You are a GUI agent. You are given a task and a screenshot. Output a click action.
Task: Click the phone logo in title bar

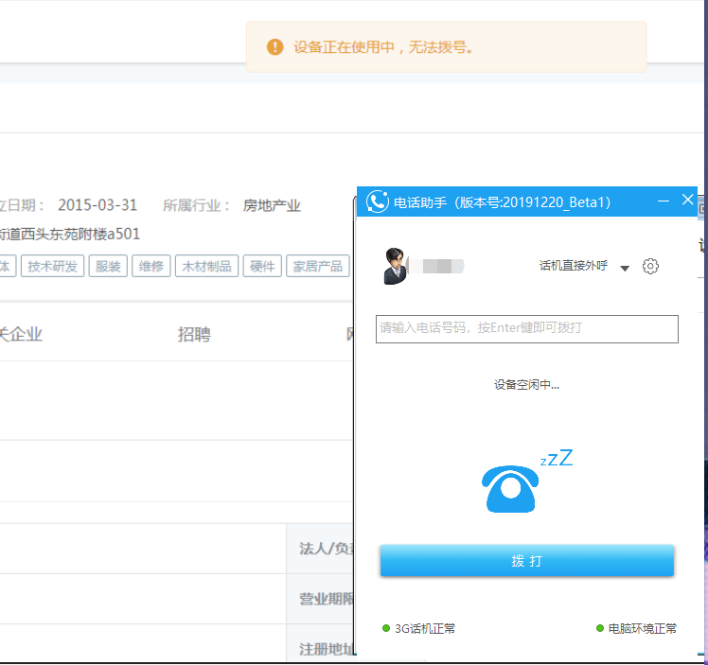pyautogui.click(x=377, y=201)
